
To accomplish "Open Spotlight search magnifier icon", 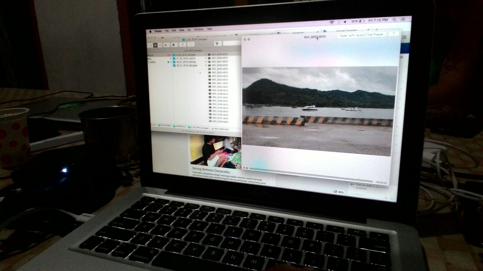I will tap(394, 20).
